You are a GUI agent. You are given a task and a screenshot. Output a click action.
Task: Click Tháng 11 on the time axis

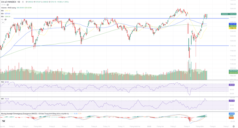(x=121, y=126)
